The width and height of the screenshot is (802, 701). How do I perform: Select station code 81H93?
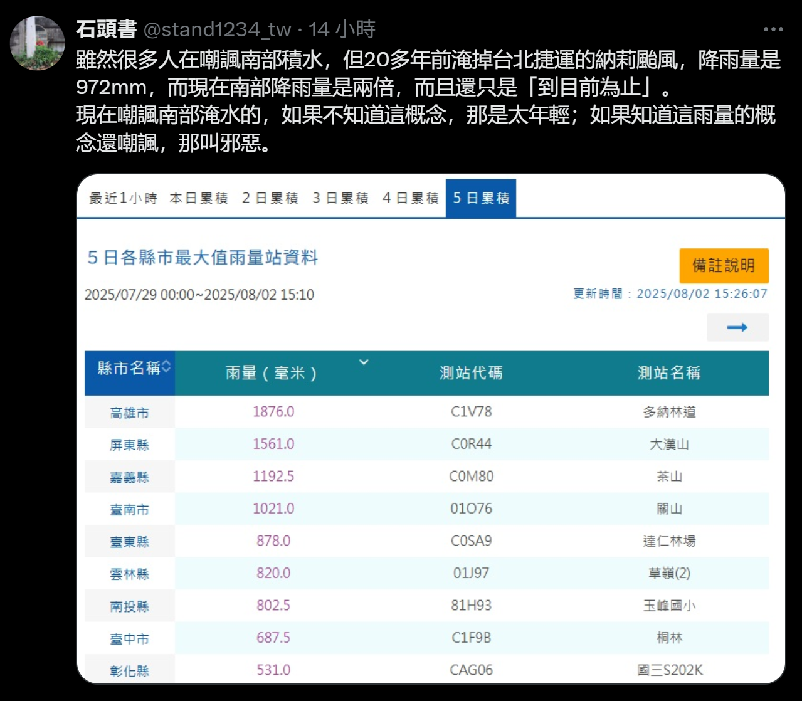[x=472, y=605]
